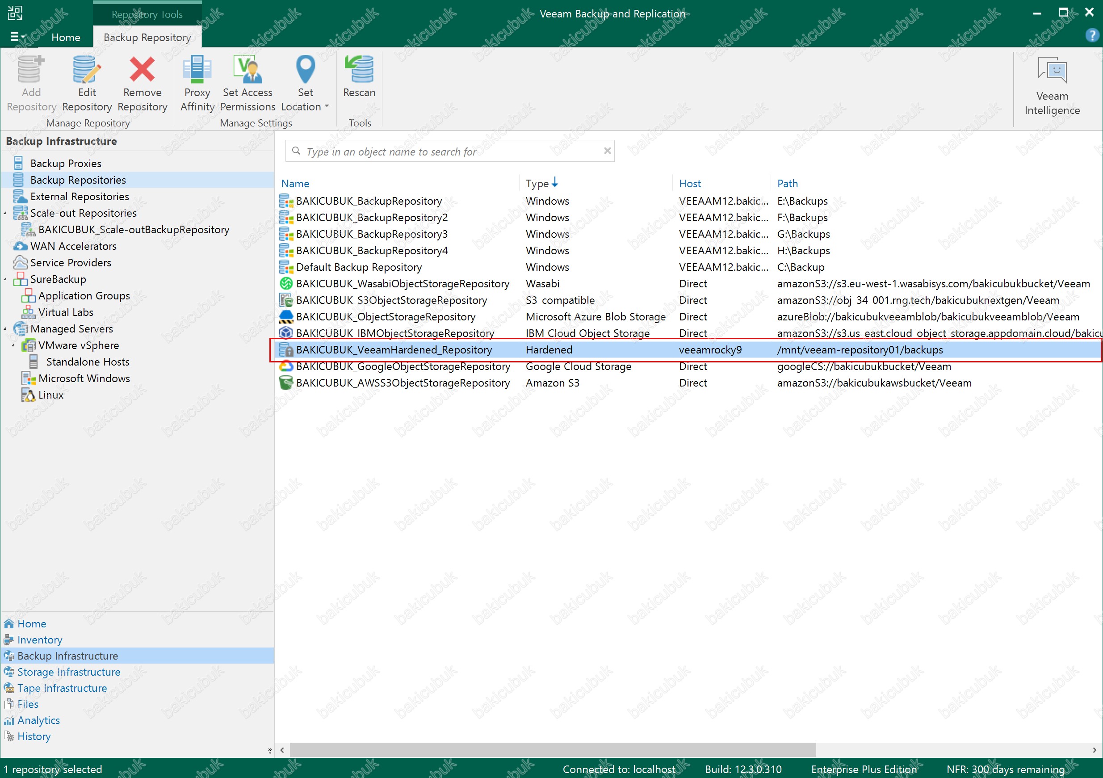1103x778 pixels.
Task: Select Backup Proxies in the tree
Action: click(x=66, y=164)
